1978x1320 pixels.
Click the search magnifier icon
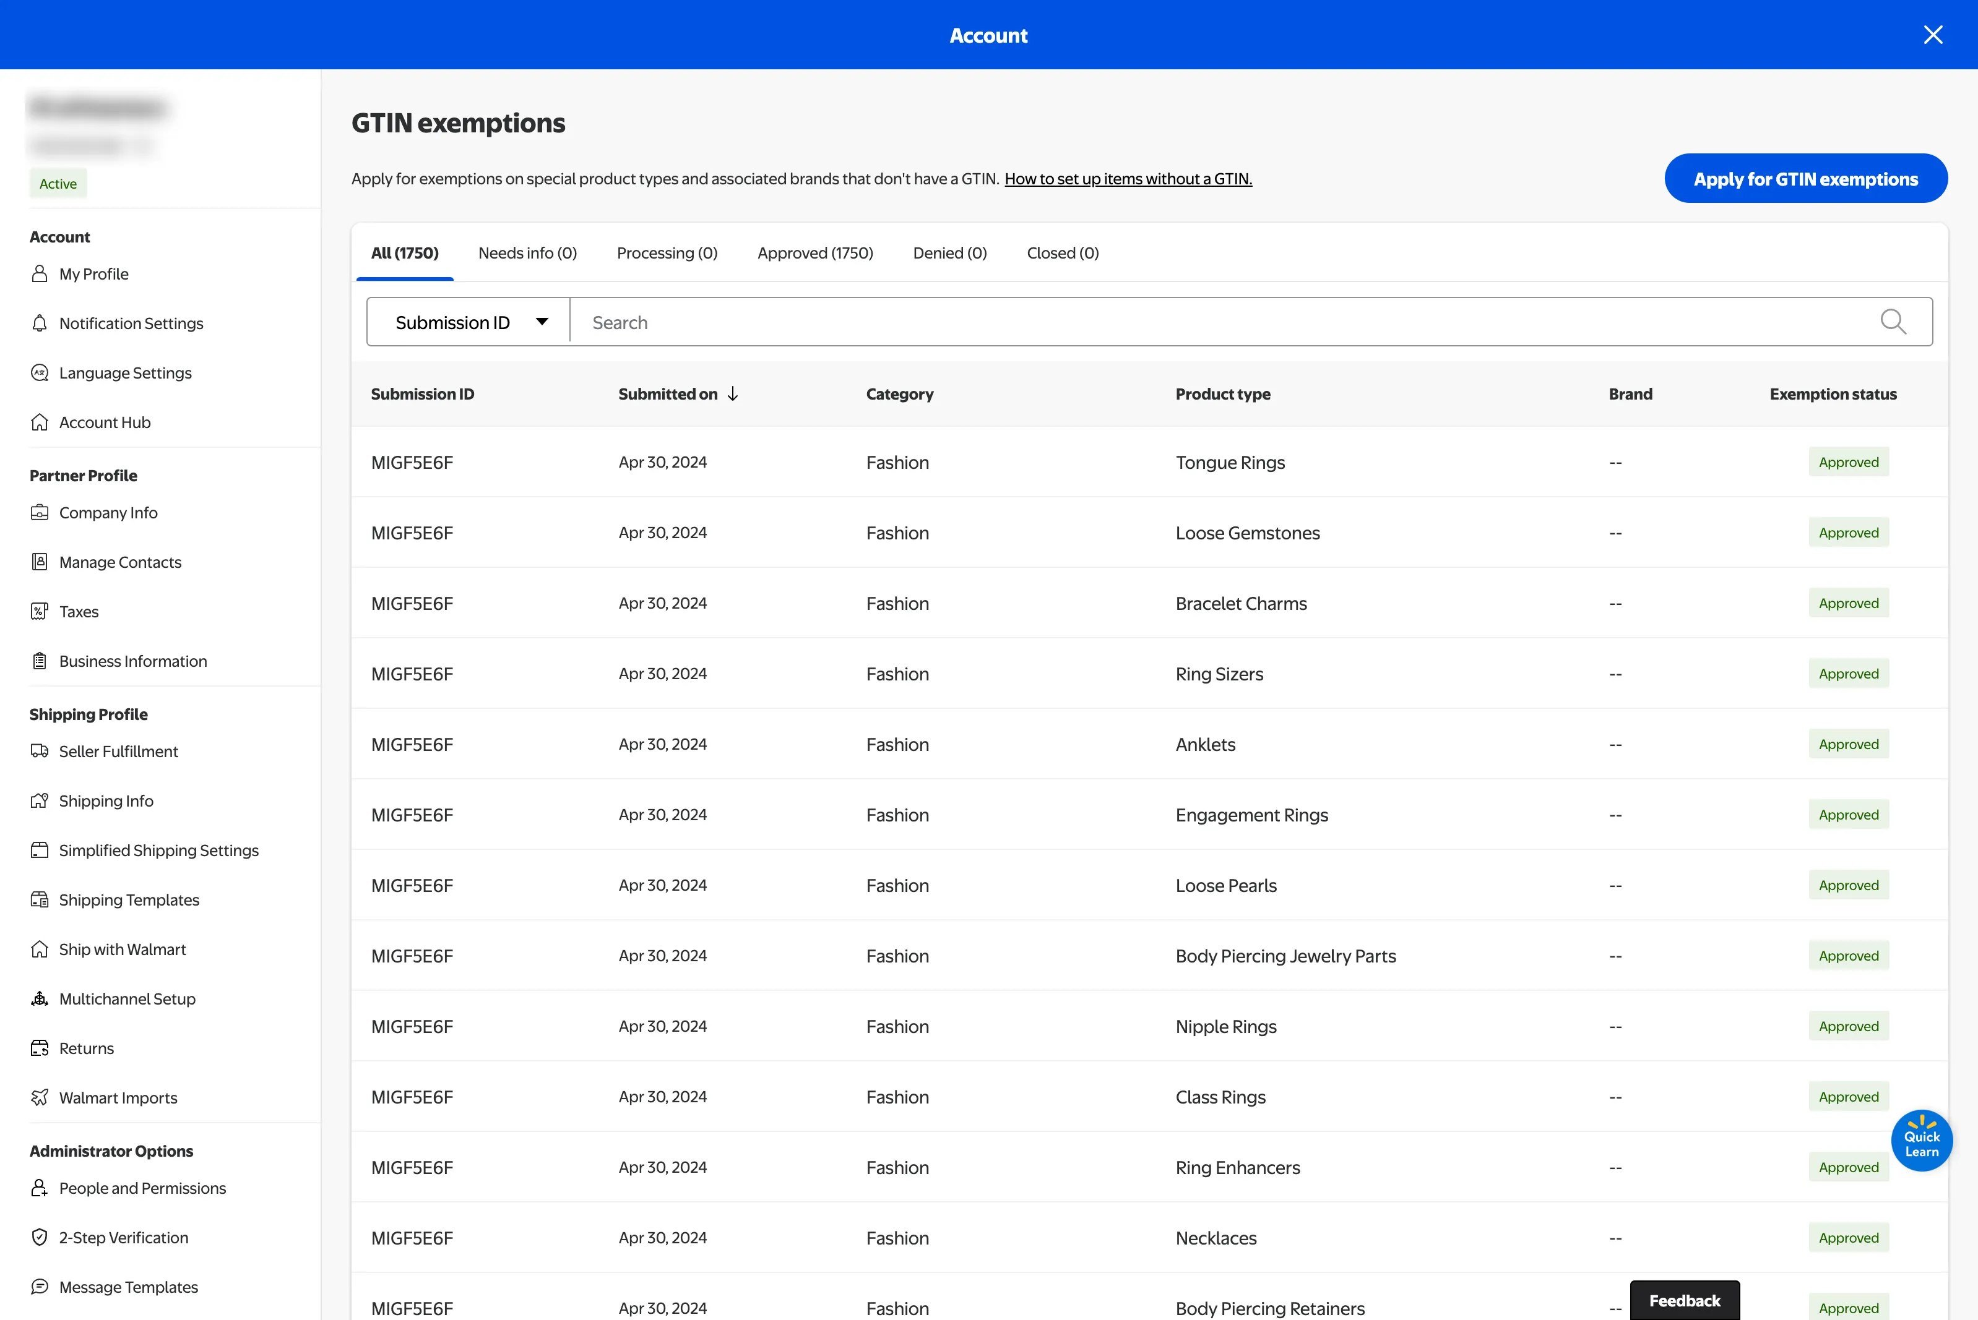(1892, 322)
